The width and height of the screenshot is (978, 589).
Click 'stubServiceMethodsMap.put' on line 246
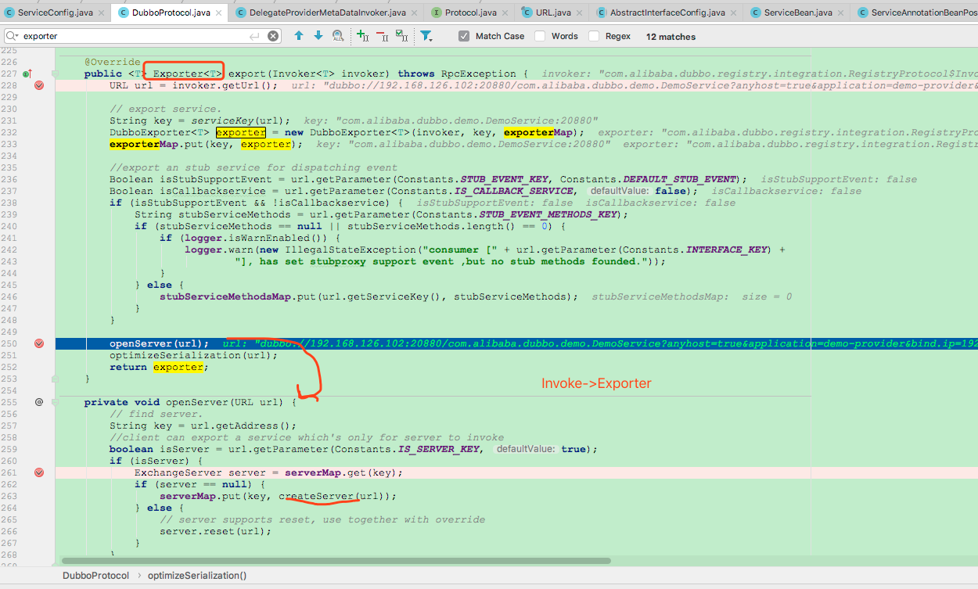pos(238,296)
